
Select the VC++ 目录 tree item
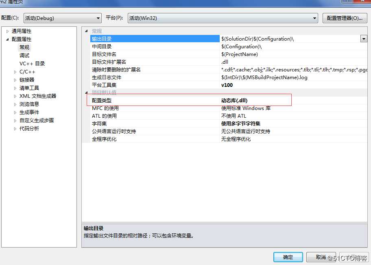(32, 64)
